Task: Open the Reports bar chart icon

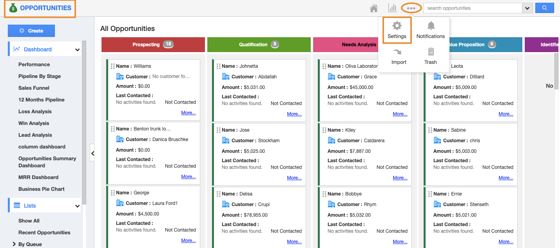Action: pos(392,8)
